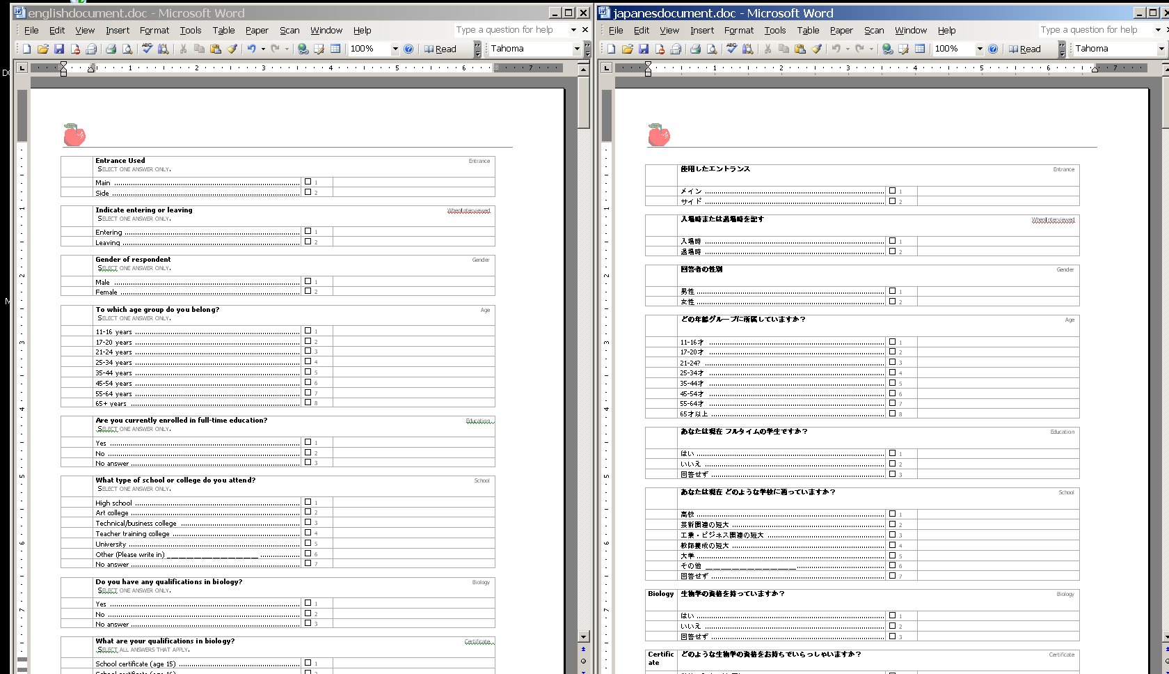Open the Redo history arrow in englishdocument.doc

pyautogui.click(x=287, y=49)
